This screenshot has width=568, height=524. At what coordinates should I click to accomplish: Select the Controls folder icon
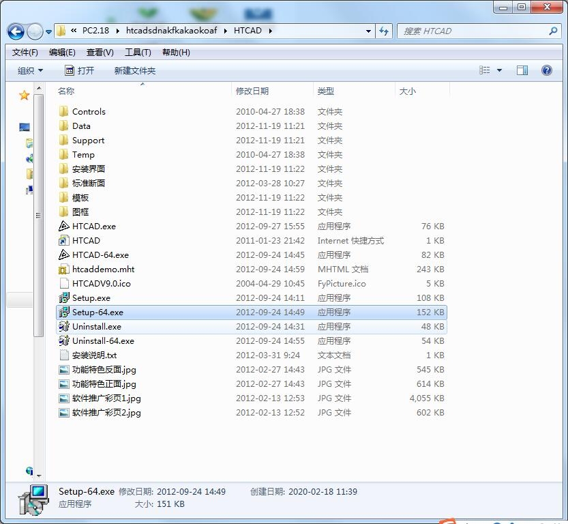coord(63,111)
